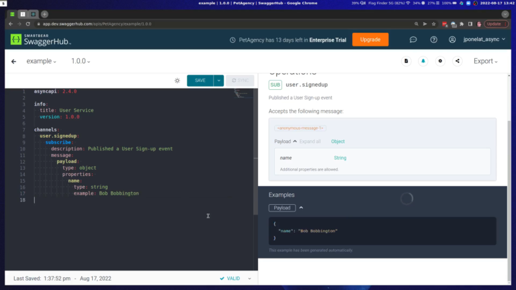Click the orange Upgrade button

tap(370, 40)
